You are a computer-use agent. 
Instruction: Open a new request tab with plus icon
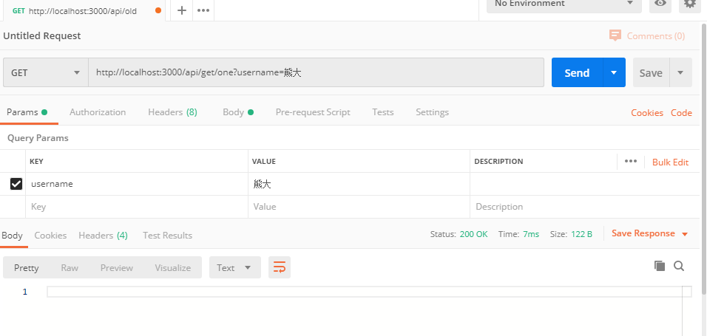[x=182, y=10]
